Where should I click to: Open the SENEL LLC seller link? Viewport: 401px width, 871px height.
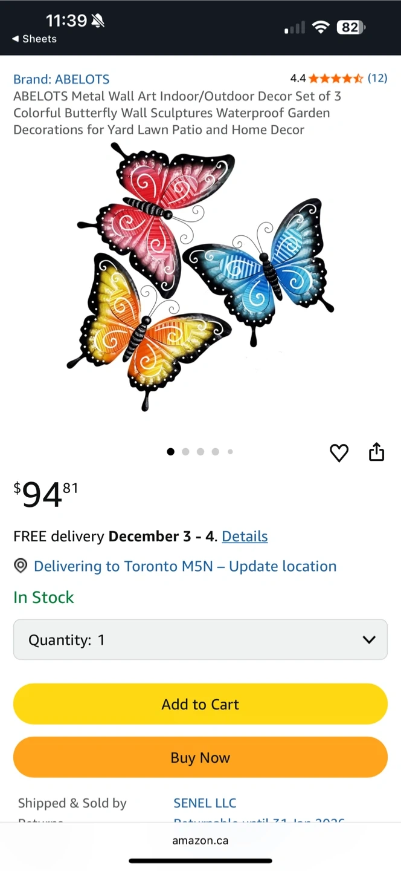pos(205,803)
